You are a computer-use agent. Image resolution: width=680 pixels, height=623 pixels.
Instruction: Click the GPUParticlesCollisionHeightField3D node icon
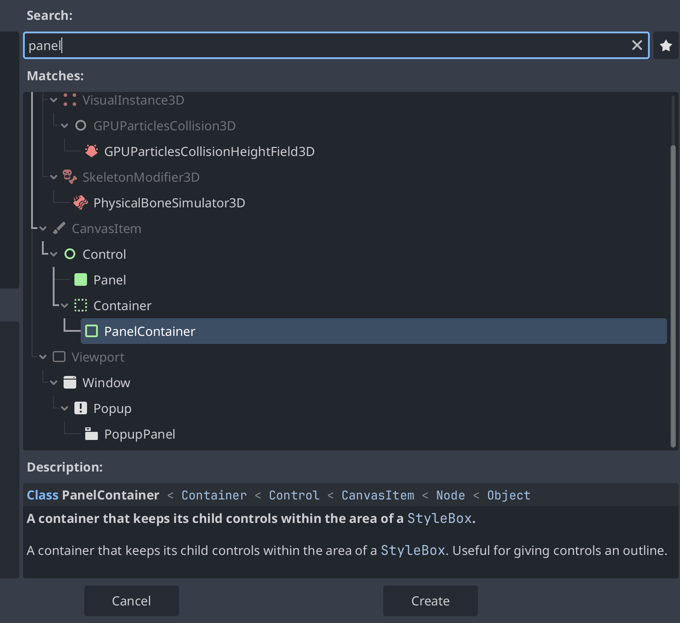pos(91,151)
